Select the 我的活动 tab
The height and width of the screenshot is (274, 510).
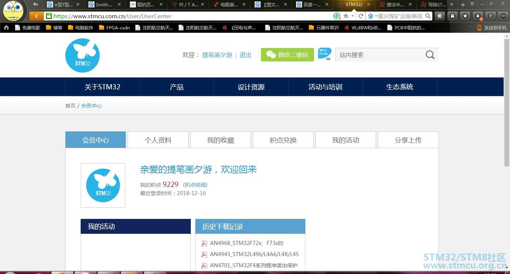[346, 140]
